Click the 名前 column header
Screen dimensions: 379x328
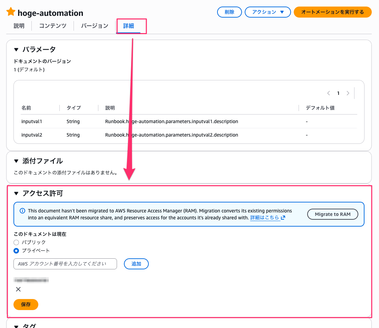pos(26,108)
